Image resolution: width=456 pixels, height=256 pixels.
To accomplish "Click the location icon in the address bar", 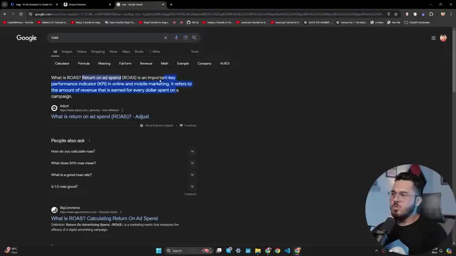I will 389,14.
